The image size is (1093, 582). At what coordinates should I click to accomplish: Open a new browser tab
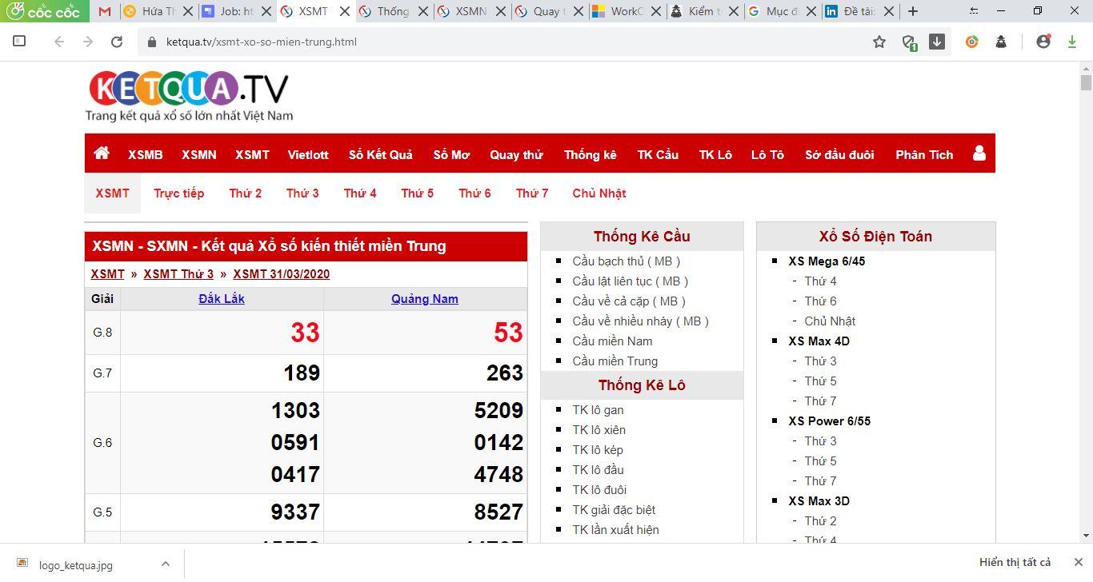(x=913, y=11)
